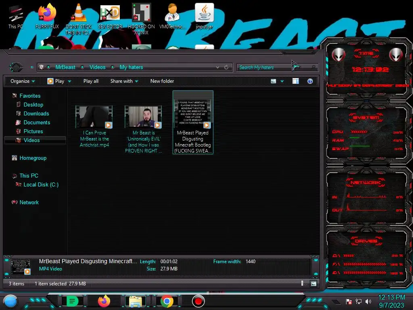Viewport: 413px width, 310px height.
Task: Click the red record button on taskbar
Action: 198,301
